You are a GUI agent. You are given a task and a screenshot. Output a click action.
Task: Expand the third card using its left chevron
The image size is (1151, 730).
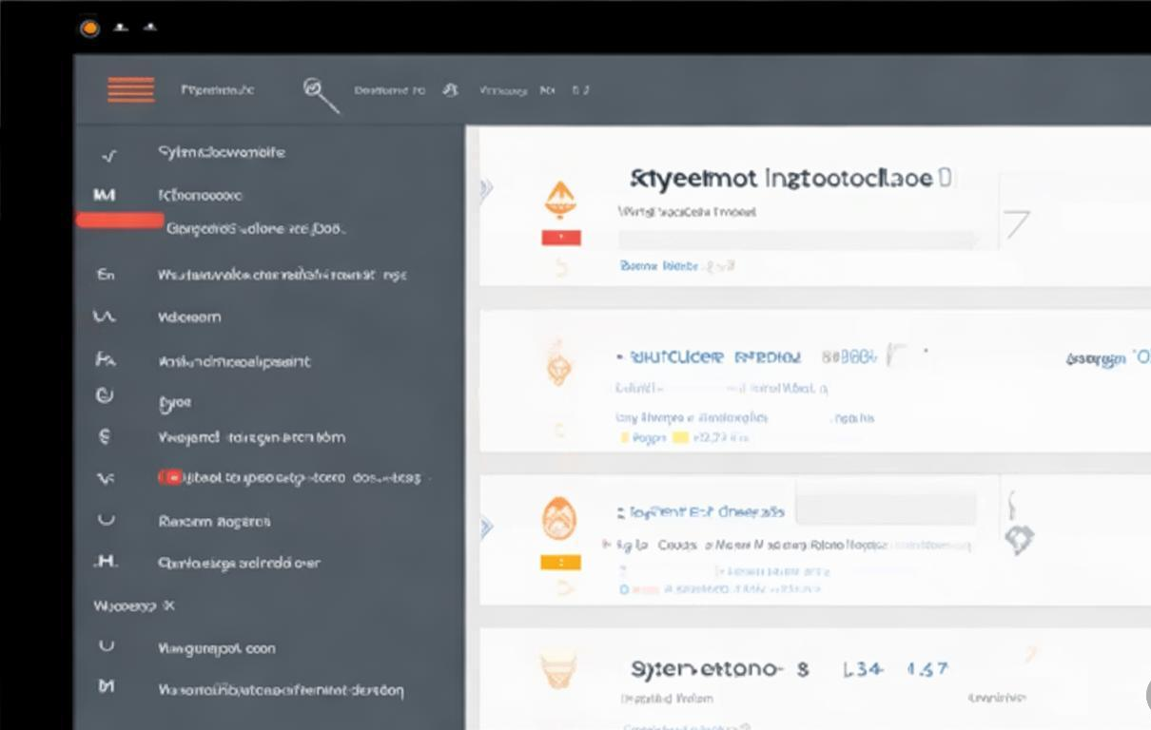tap(487, 527)
